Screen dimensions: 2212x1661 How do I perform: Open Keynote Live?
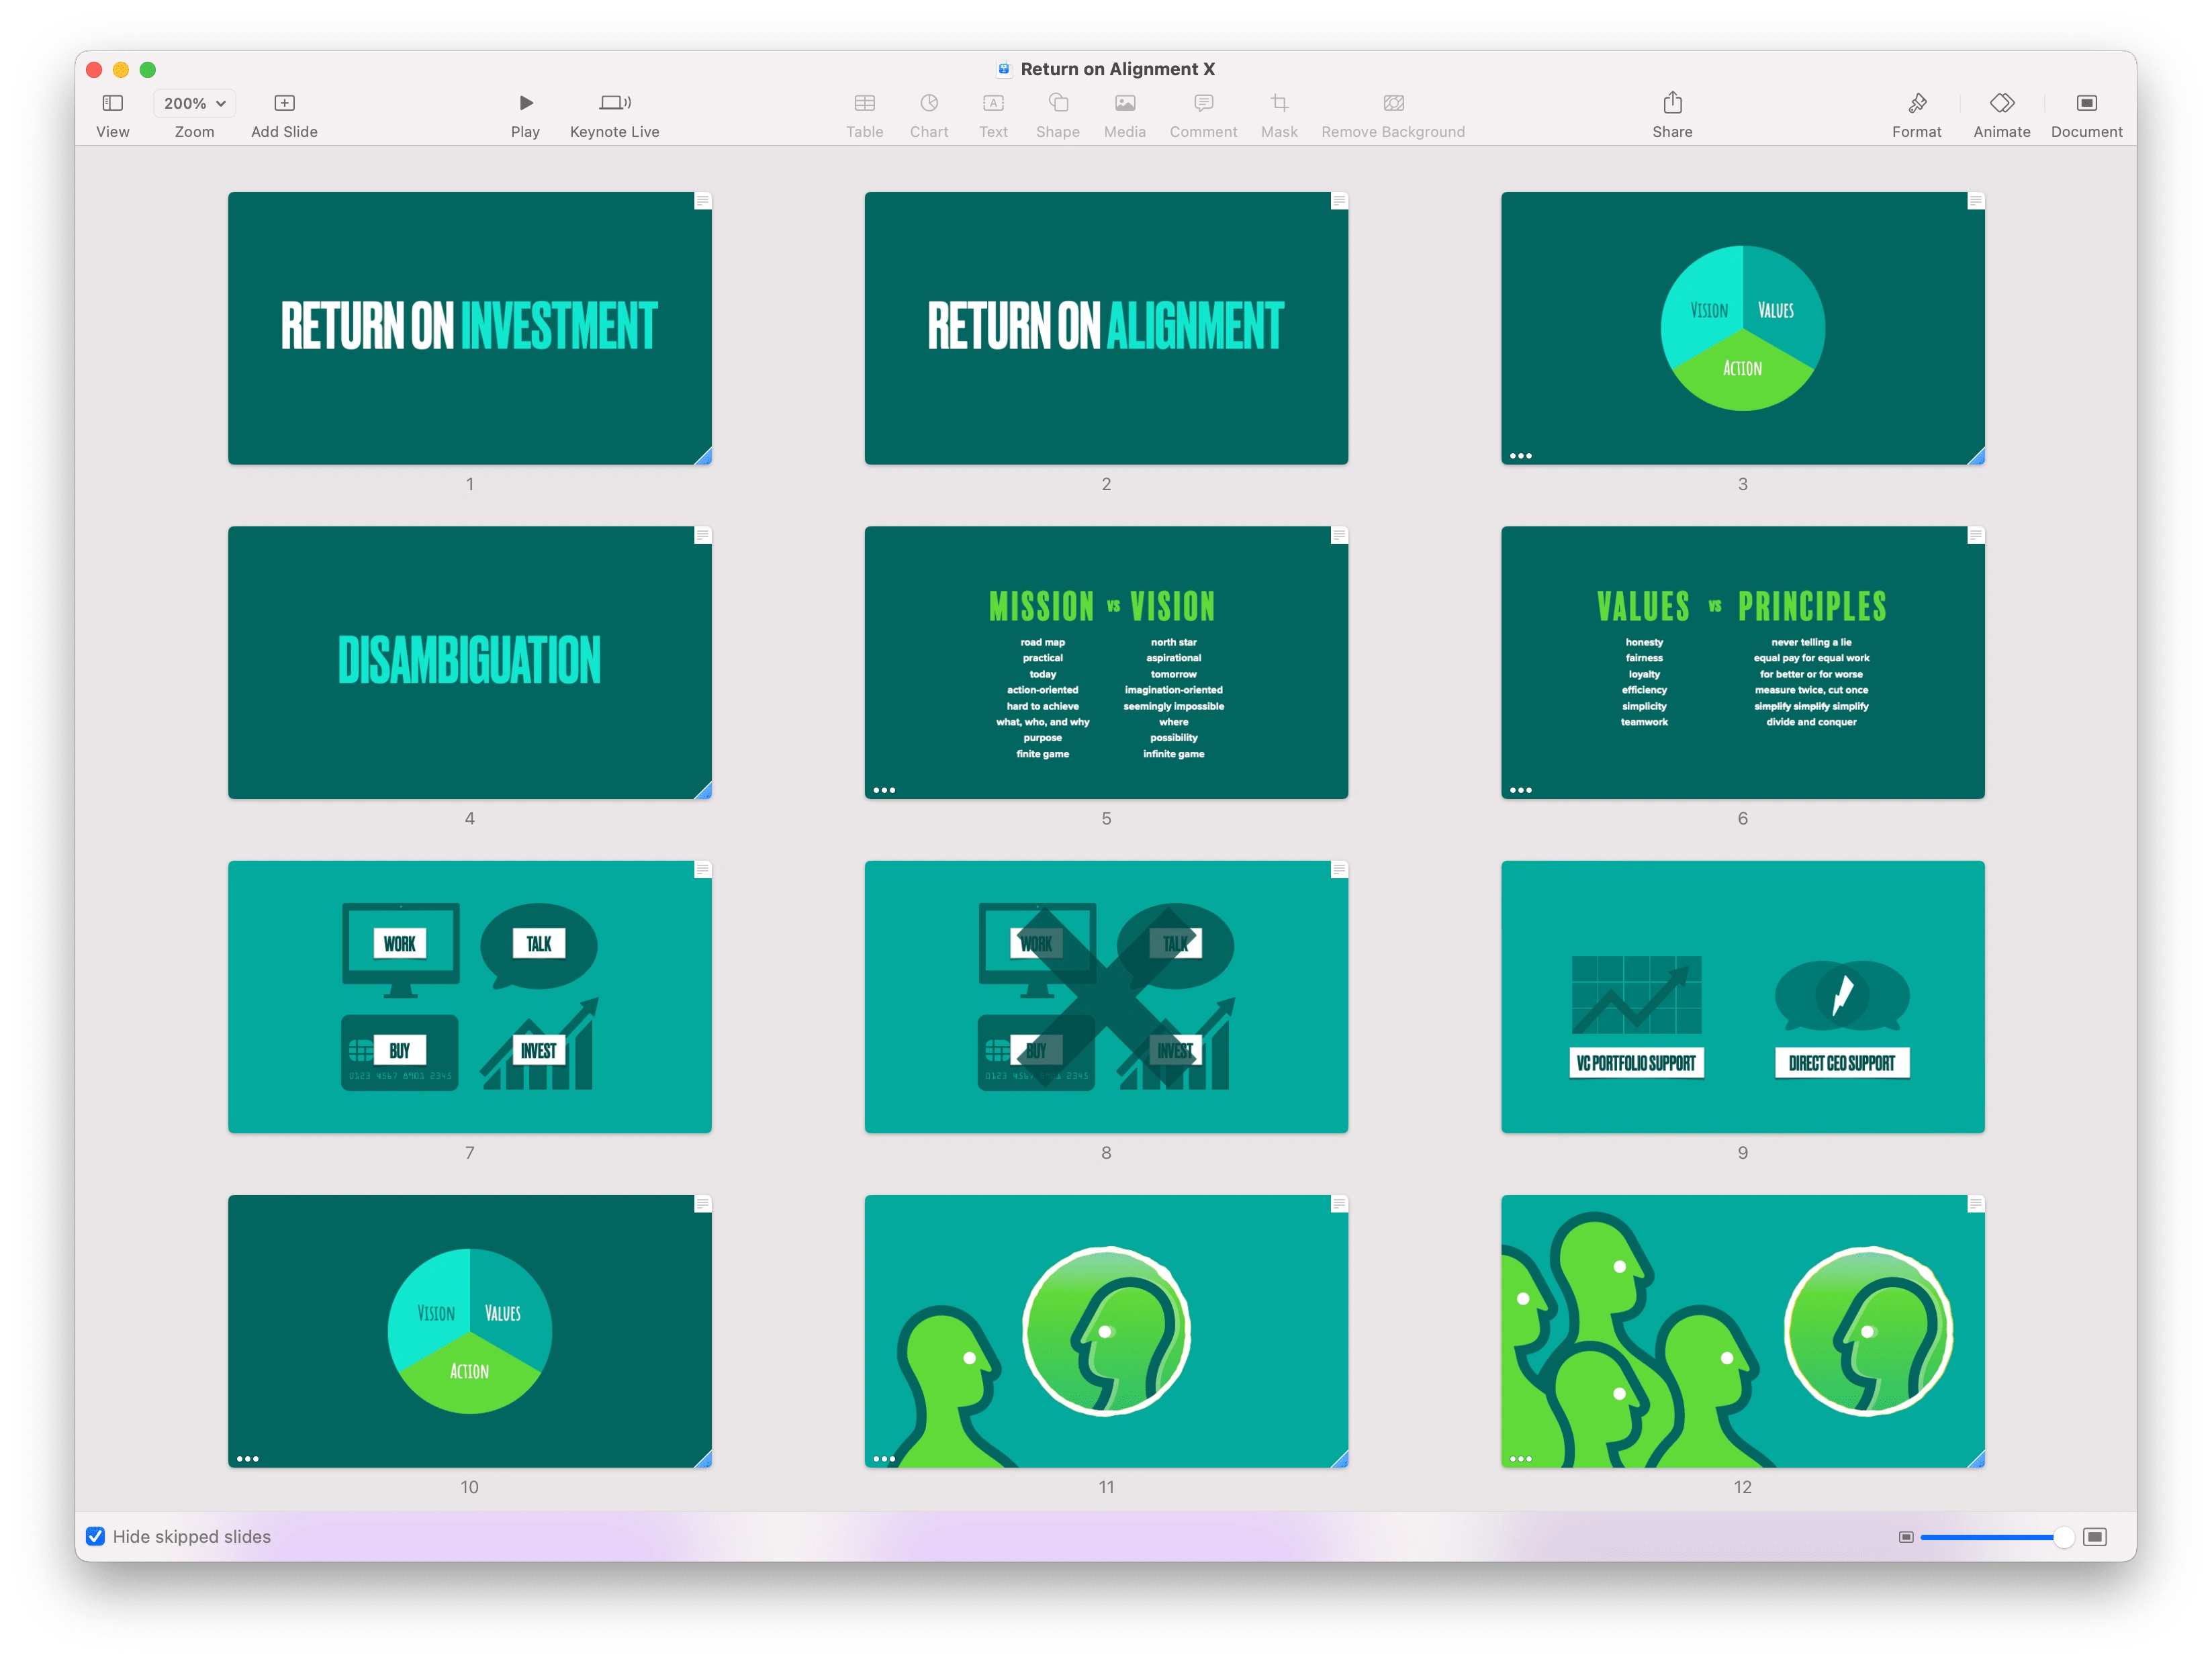[614, 115]
